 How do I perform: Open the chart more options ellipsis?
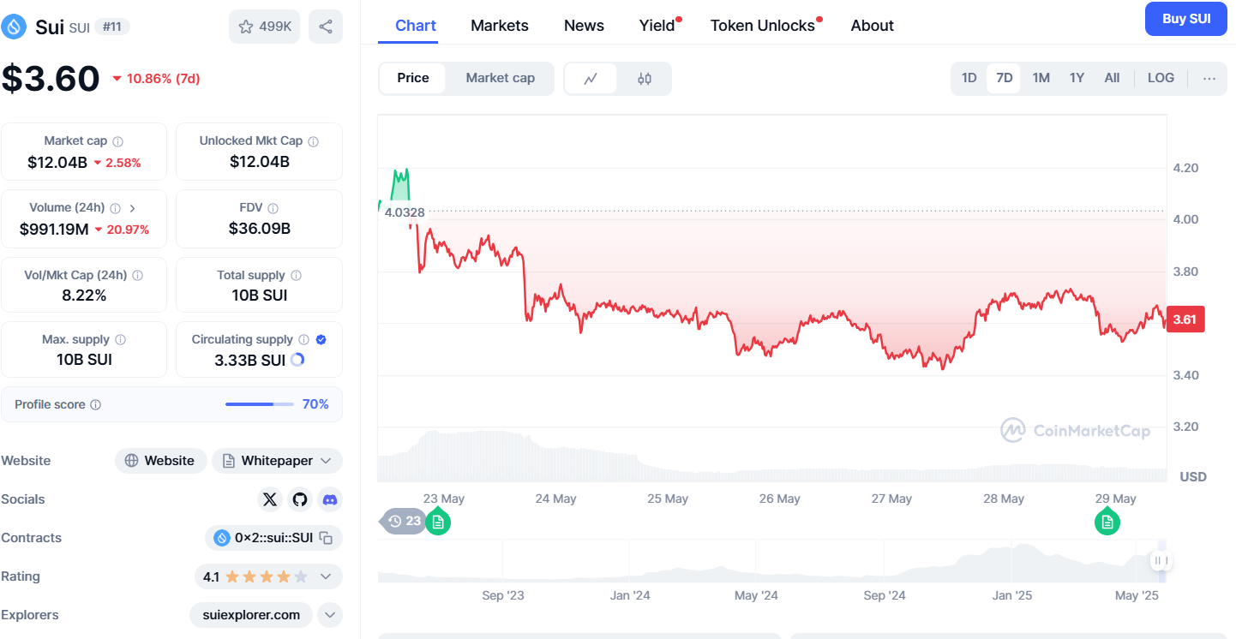(x=1209, y=79)
